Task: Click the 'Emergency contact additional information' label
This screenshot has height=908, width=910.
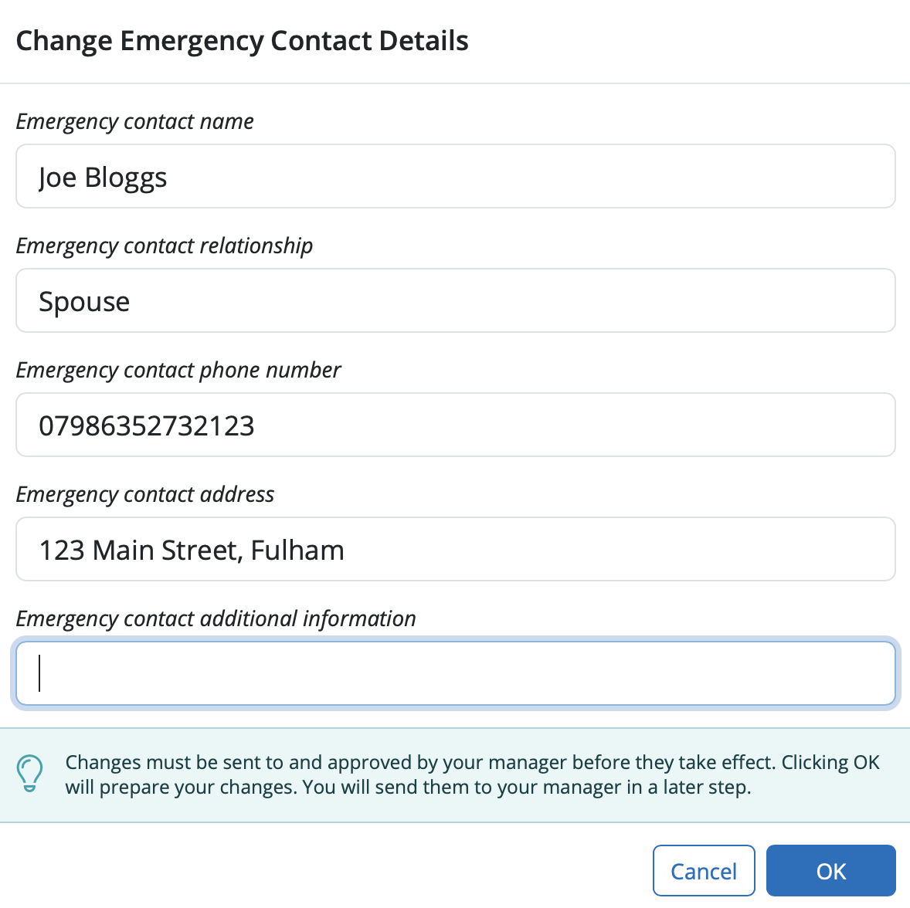Action: [216, 618]
